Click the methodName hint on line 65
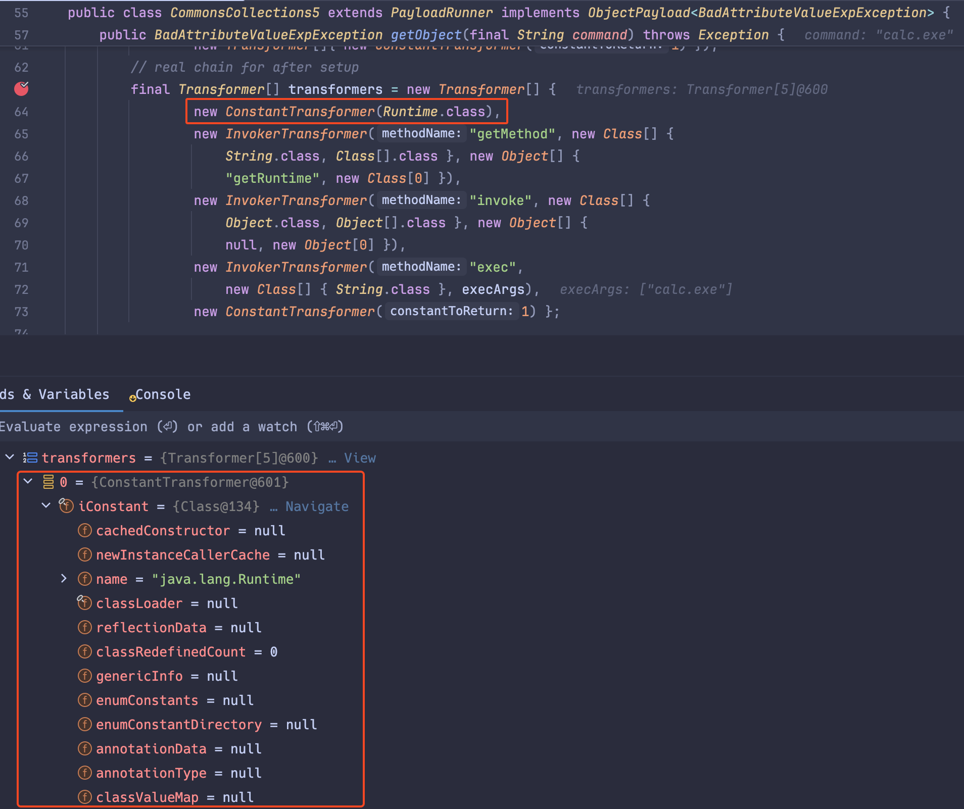 (x=421, y=133)
